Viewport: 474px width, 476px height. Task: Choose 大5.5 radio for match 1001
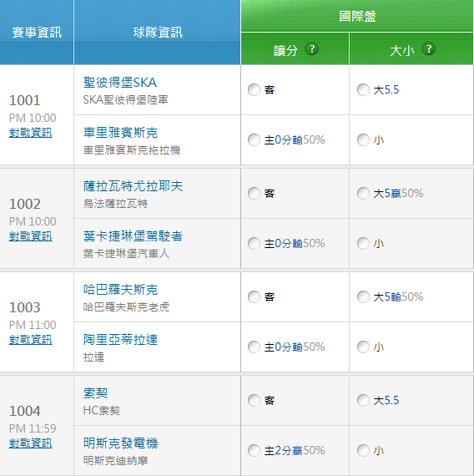click(363, 90)
